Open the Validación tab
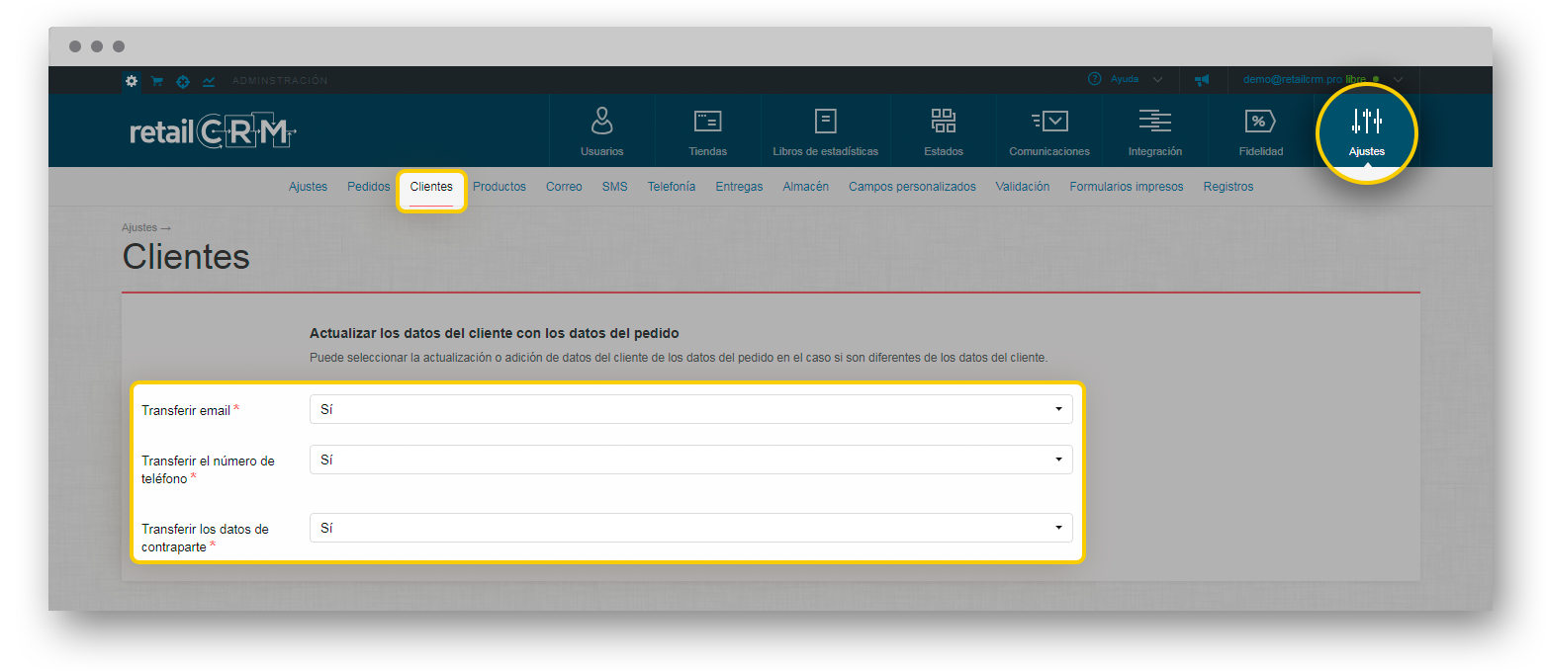The width and height of the screenshot is (1546, 671). tap(1022, 187)
